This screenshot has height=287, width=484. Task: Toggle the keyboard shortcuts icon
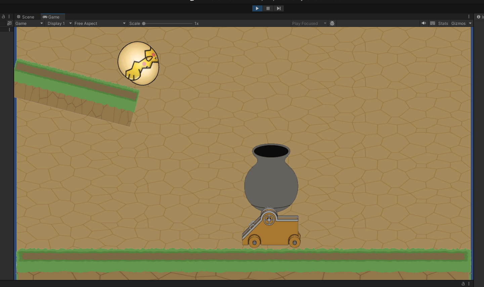tap(433, 23)
